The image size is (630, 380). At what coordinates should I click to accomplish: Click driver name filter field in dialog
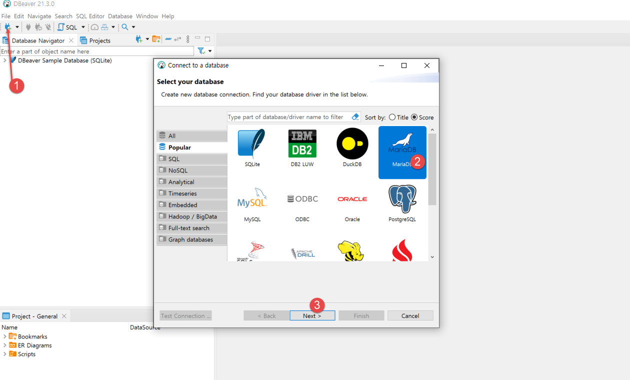tap(288, 117)
